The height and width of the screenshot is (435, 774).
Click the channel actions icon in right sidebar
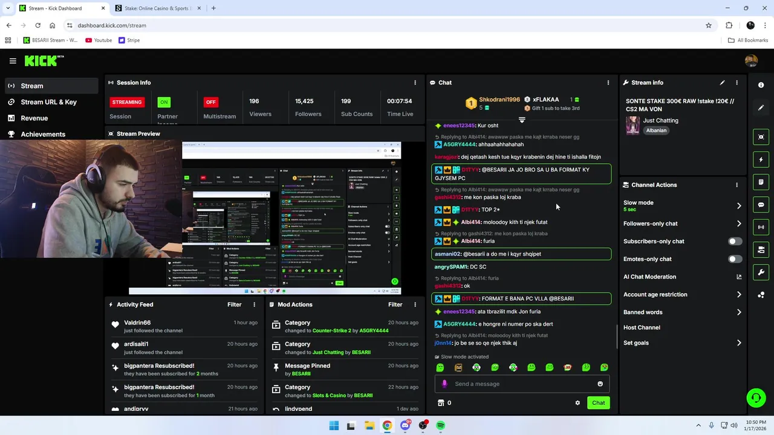pos(761,250)
